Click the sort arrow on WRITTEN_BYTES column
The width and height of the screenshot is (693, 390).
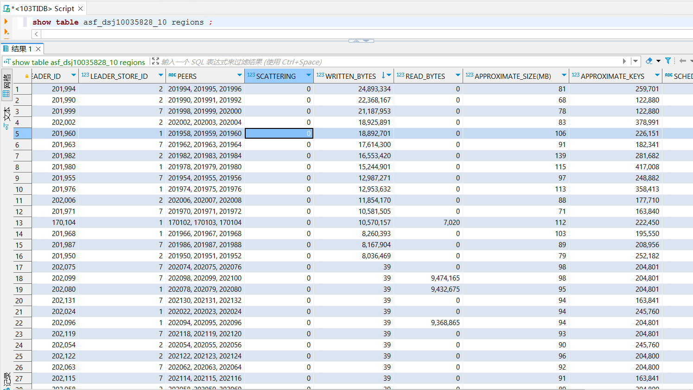click(x=383, y=76)
